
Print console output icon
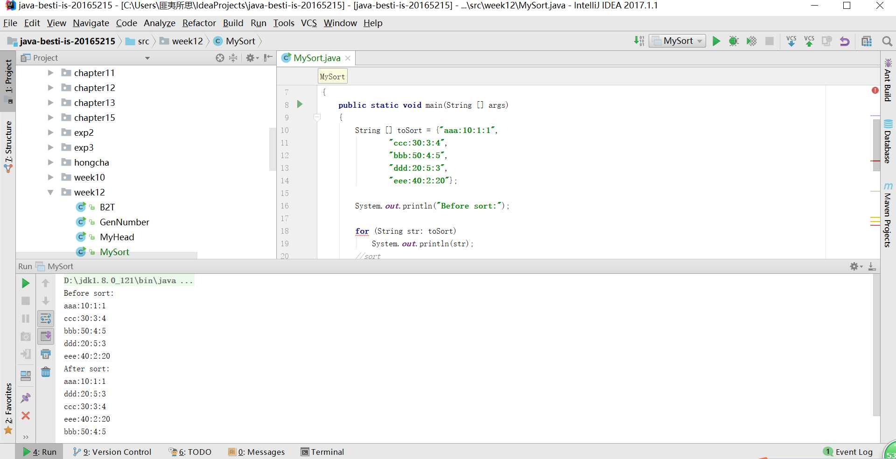click(x=46, y=354)
